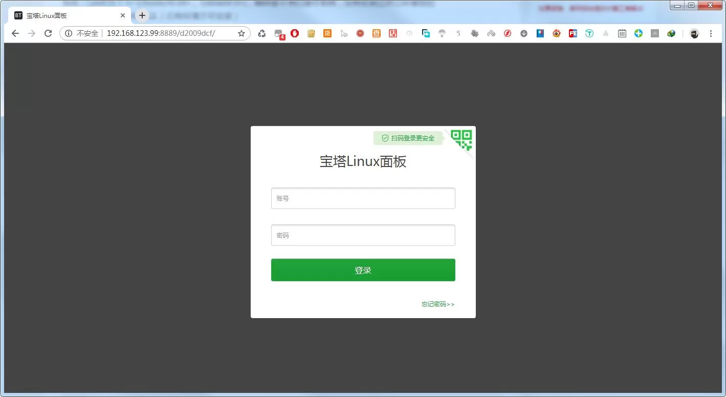Click the blue bookmark square extension icon
Screen dimensions: 726x397
[x=540, y=33]
